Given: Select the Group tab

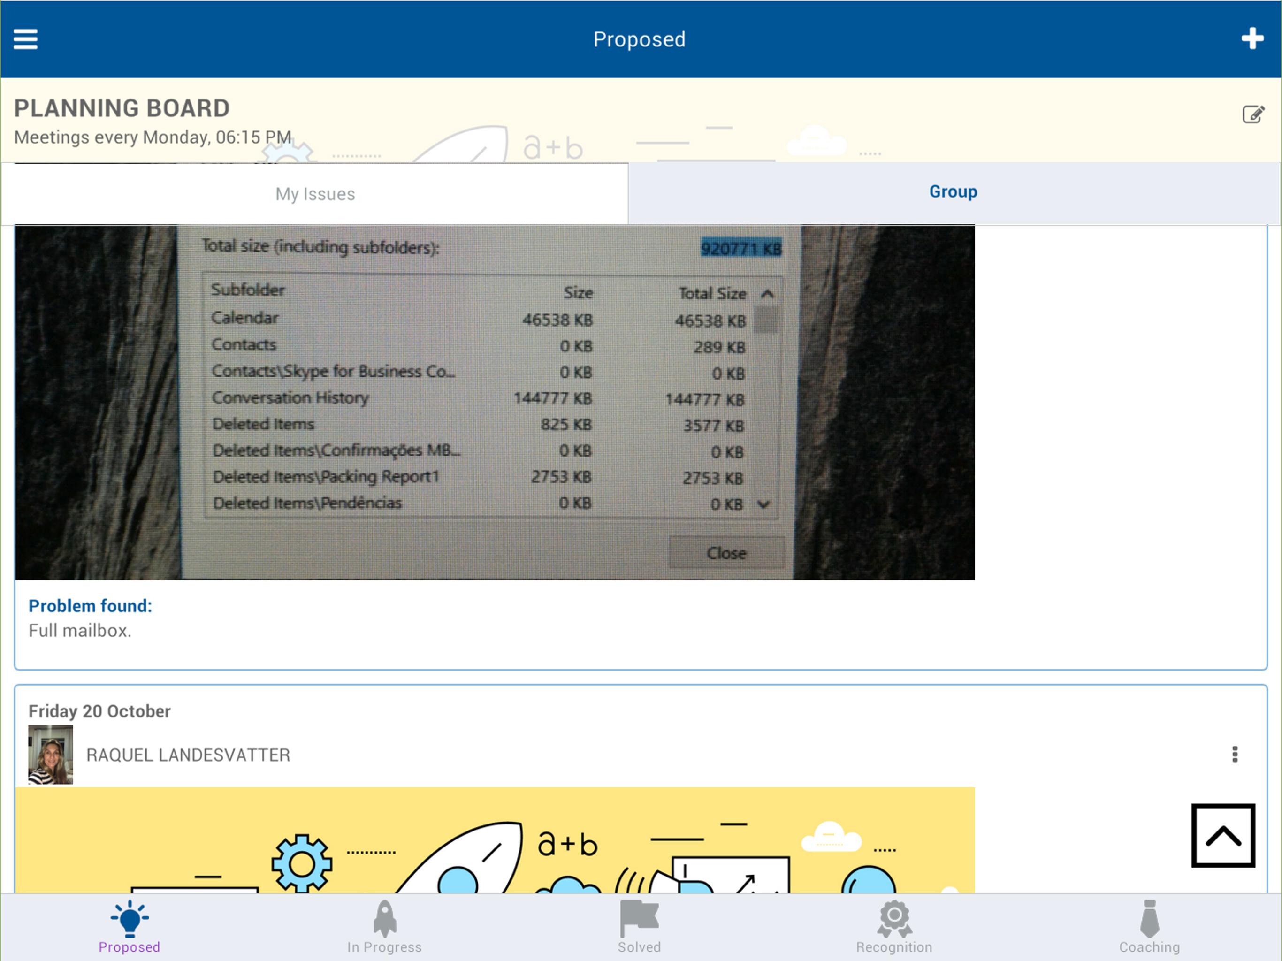Looking at the screenshot, I should [954, 192].
